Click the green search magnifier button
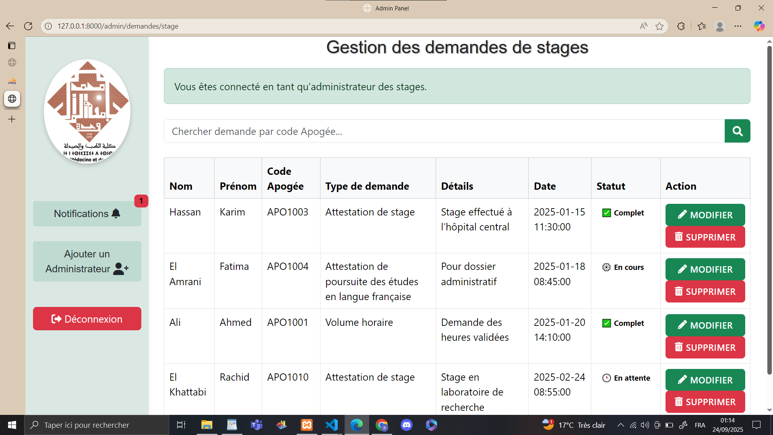The height and width of the screenshot is (435, 773). tap(737, 131)
